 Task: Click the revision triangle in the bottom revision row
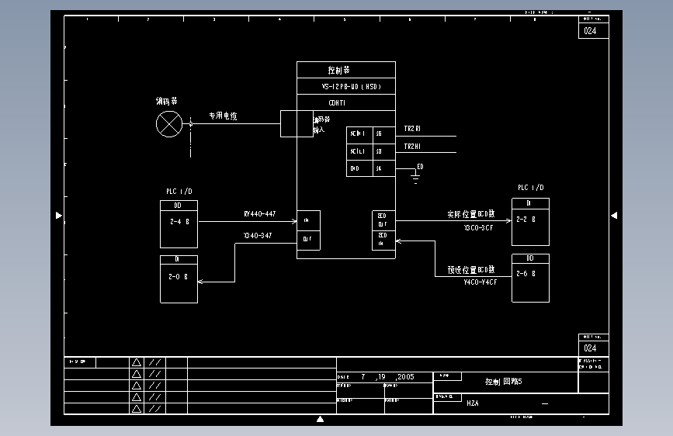(x=137, y=409)
